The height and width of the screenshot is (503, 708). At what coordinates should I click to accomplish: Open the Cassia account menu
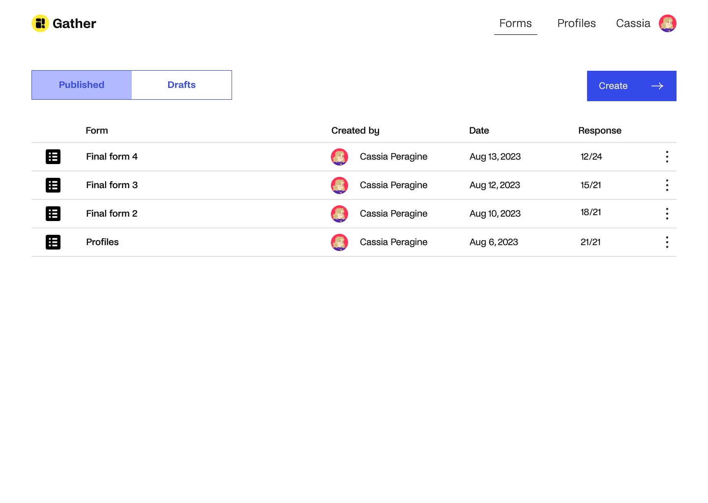[633, 24]
